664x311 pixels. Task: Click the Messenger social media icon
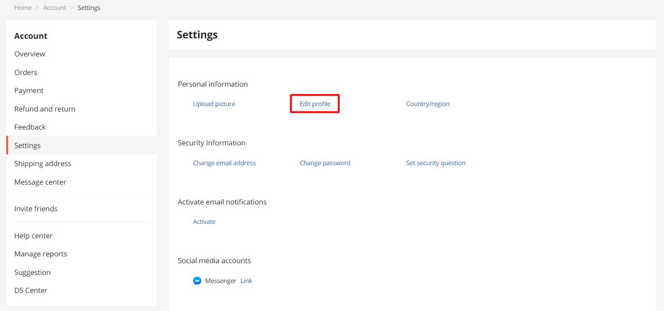coord(197,280)
